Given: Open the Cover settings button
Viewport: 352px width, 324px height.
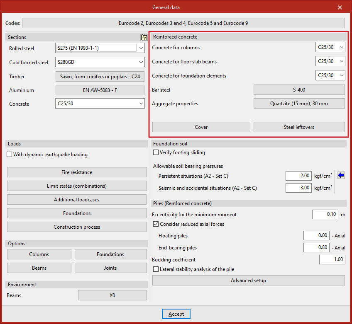Looking at the screenshot, I should 201,127.
